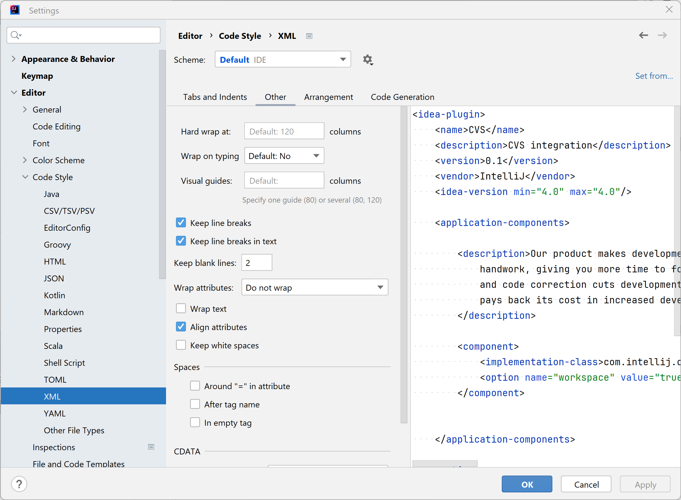This screenshot has width=681, height=500.
Task: Click the Hard wrap at input field
Action: tap(284, 131)
